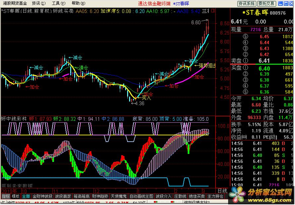Select the 主力持仓 indicator tab
Image resolution: width=295 pixels, height=205 pixels.
point(215,196)
